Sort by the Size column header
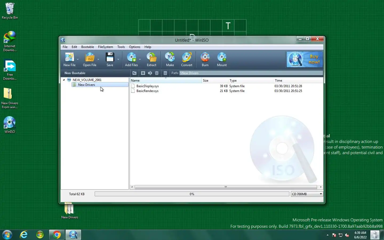The image size is (384, 240). coord(215,80)
